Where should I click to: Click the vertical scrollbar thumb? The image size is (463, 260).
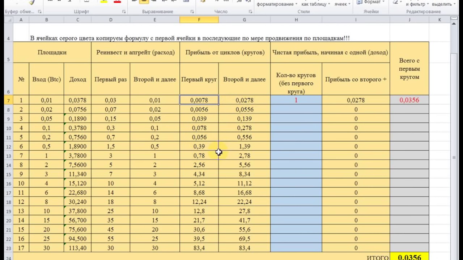point(454,157)
